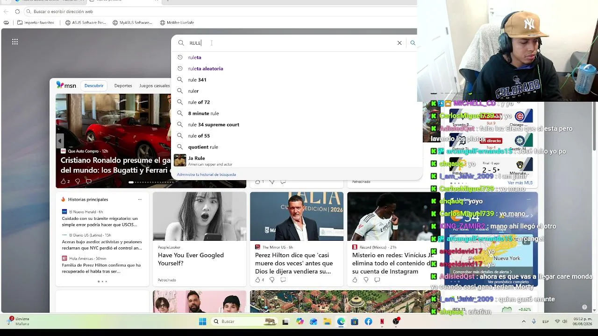The image size is (598, 336).
Task: Reload the page with the refresh icon
Action: [x=17, y=12]
